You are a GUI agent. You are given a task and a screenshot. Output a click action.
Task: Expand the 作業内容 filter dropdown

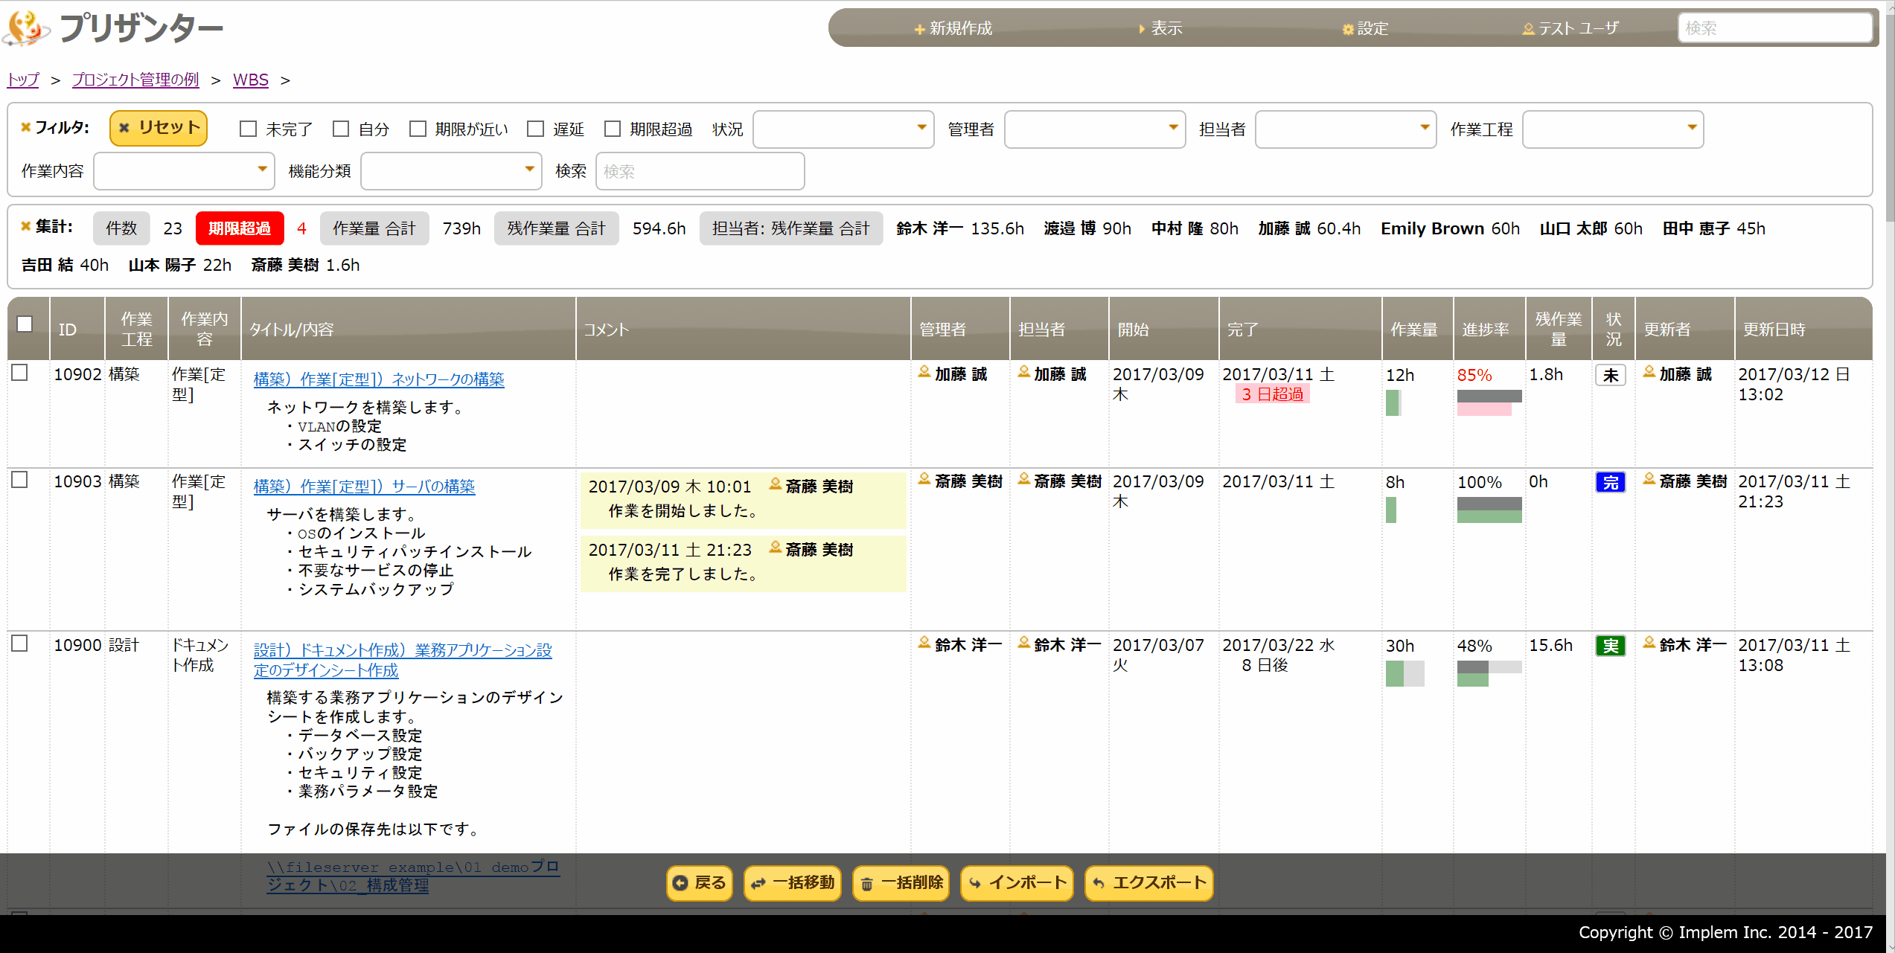click(x=184, y=171)
